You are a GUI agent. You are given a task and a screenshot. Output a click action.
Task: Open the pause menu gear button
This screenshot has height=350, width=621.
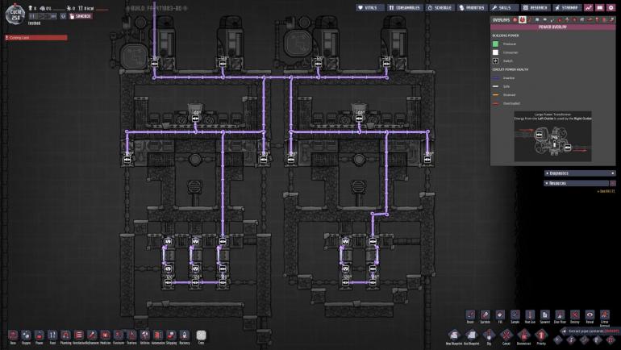(611, 7)
